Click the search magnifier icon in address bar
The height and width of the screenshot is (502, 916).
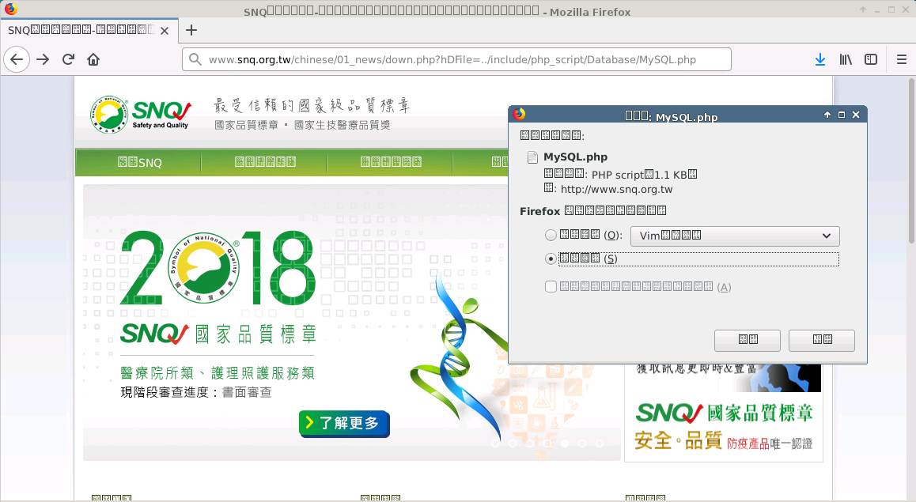pos(195,59)
